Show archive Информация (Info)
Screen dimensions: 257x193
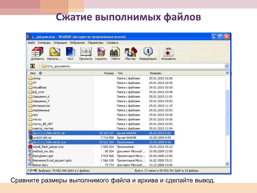[148, 54]
